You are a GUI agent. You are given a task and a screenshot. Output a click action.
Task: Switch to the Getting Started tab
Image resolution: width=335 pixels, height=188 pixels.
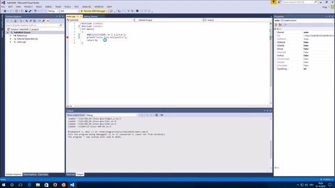(91, 16)
